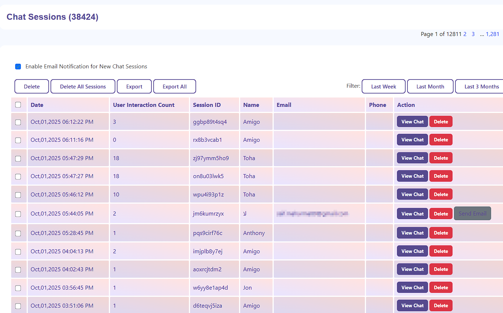Click the Delete selected sessions button
The image size is (503, 313).
[32, 86]
